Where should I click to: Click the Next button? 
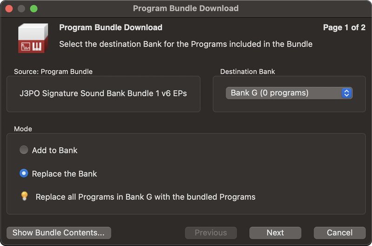pyautogui.click(x=275, y=233)
